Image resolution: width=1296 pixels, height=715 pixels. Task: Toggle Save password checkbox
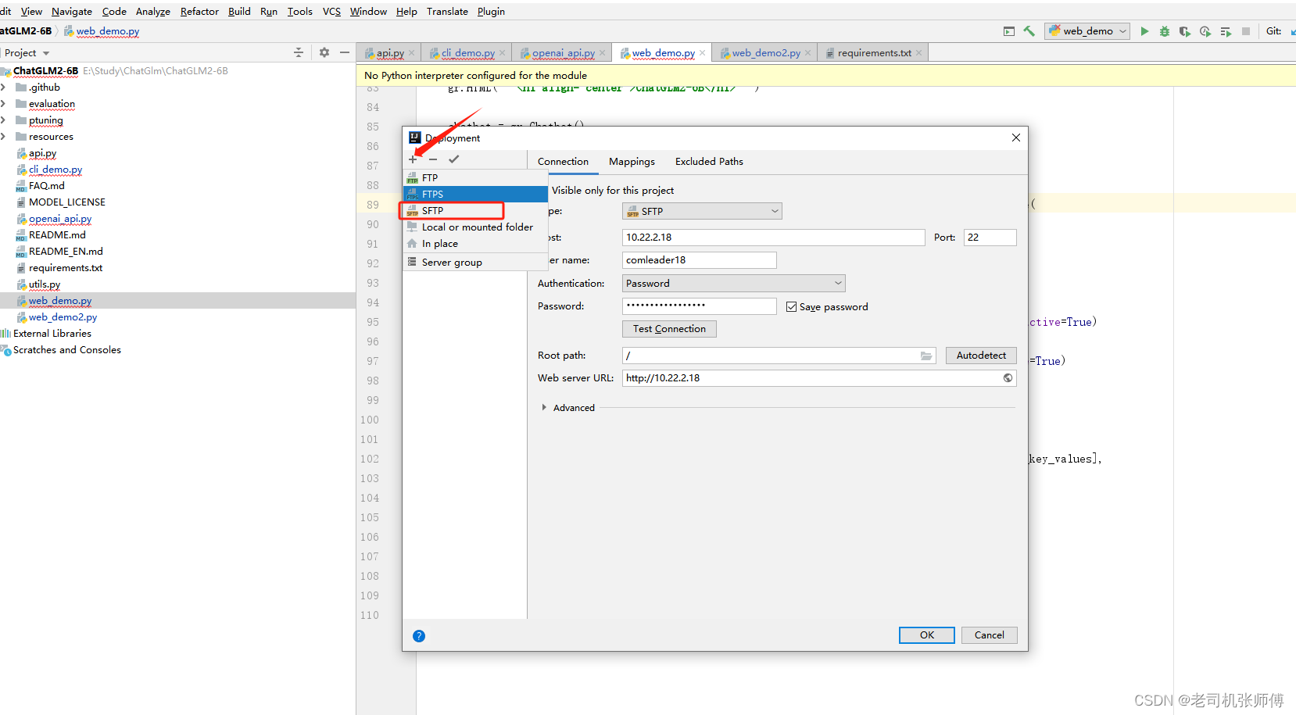pos(792,307)
